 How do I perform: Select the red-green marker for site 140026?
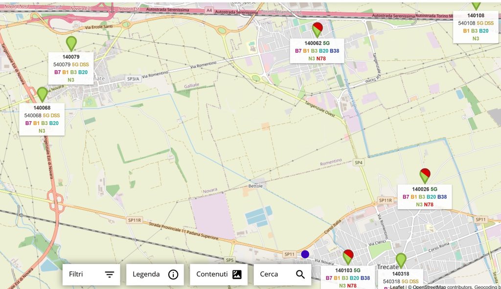[x=425, y=176]
